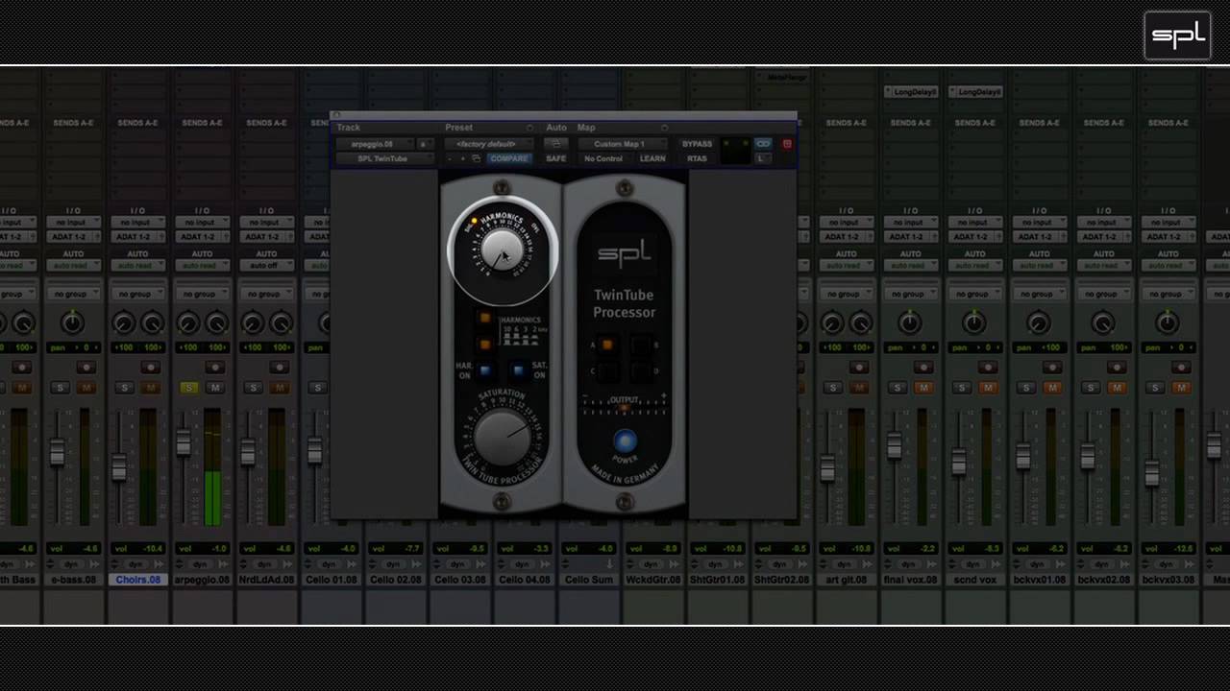Solo the arpeggio.08 track

[188, 388]
